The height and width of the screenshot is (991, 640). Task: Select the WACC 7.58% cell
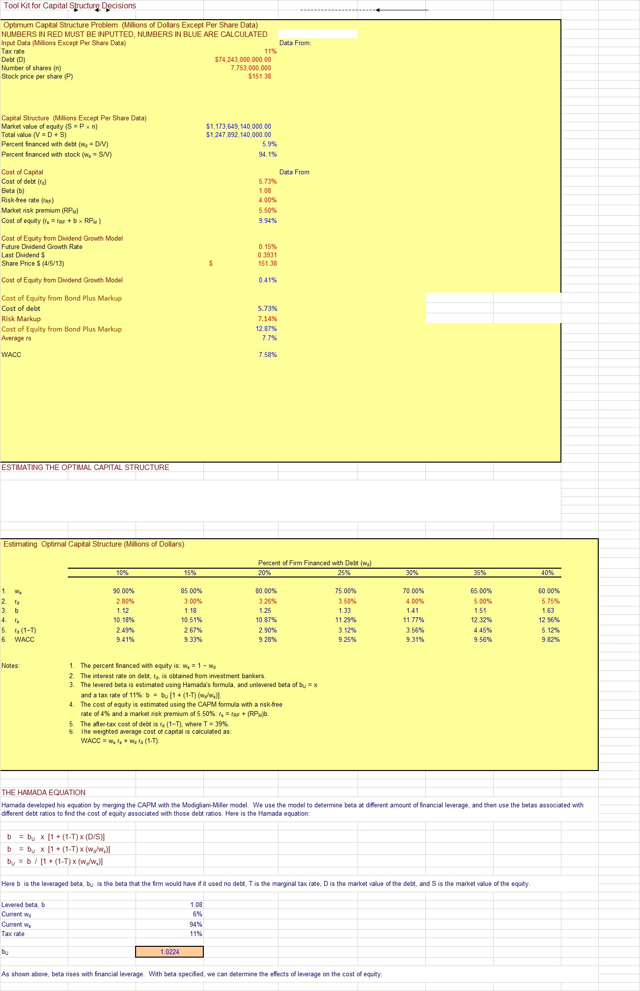tap(268, 355)
